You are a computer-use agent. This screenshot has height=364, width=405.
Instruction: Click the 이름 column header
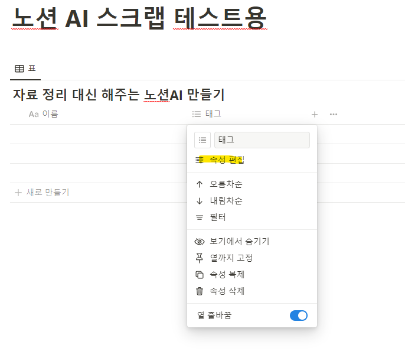[x=44, y=114]
